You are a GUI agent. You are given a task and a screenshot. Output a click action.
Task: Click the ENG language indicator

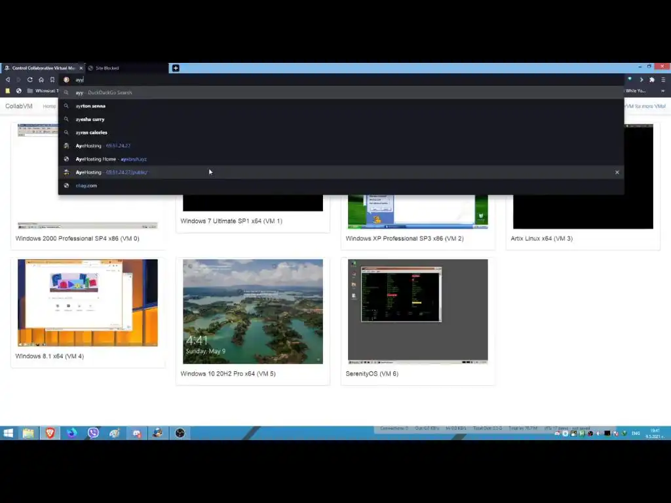point(636,434)
